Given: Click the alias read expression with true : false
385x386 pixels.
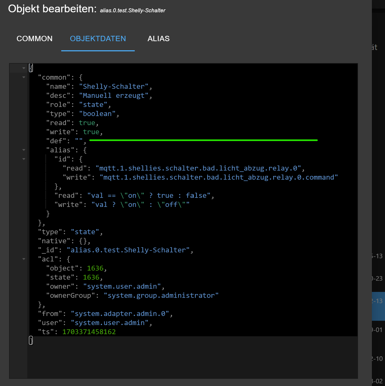Looking at the screenshot, I should pos(149,196).
